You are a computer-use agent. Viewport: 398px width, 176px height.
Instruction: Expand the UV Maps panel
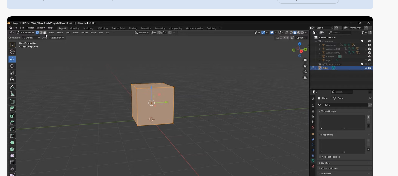(x=326, y=163)
